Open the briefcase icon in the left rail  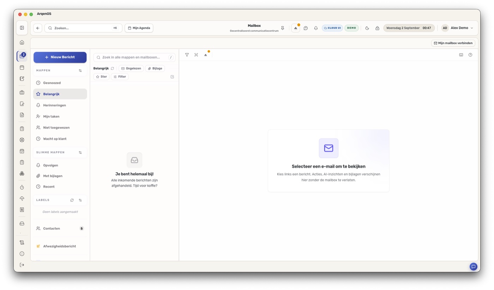(x=22, y=93)
